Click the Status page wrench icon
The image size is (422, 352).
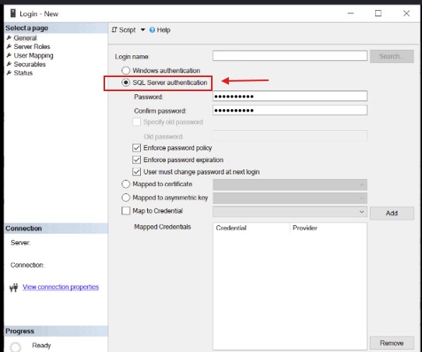[x=9, y=73]
